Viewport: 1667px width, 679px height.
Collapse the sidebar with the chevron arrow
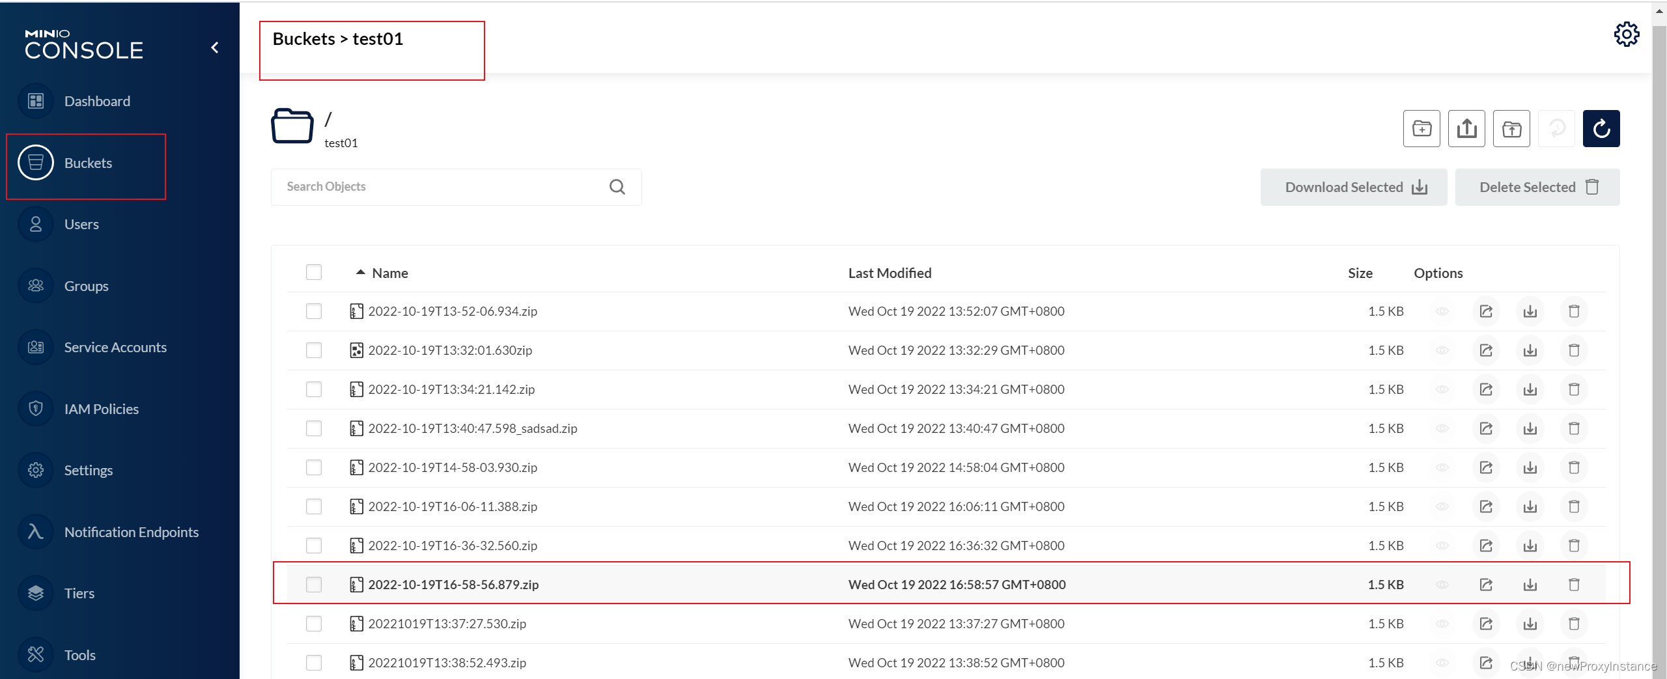215,48
